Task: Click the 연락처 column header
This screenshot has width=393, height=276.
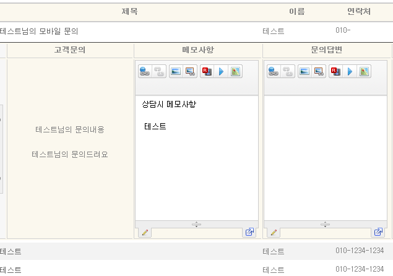Action: pos(359,12)
